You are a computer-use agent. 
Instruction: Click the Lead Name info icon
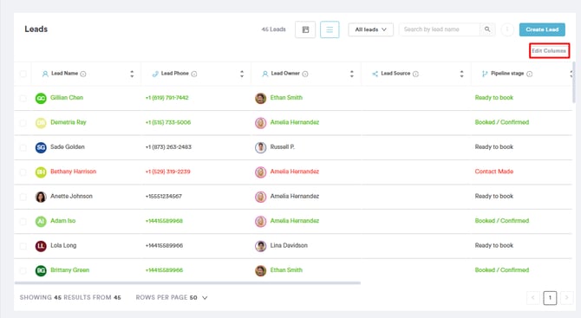[x=83, y=74]
